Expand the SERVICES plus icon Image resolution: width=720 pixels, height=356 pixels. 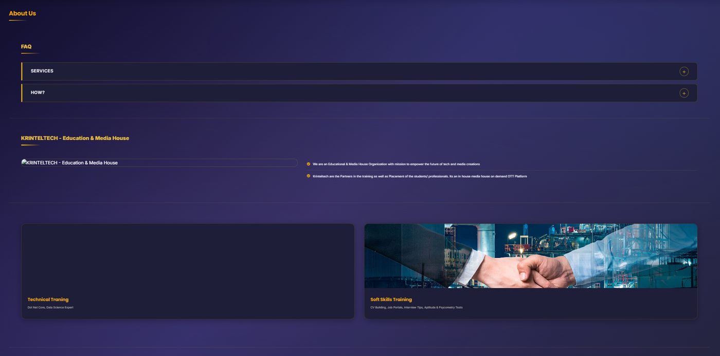(683, 71)
